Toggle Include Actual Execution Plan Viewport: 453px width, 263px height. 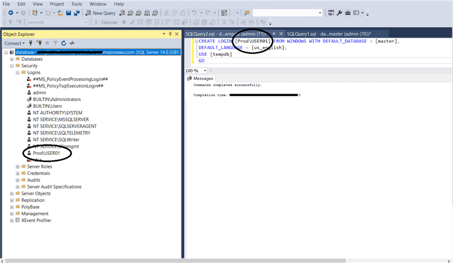(168, 22)
